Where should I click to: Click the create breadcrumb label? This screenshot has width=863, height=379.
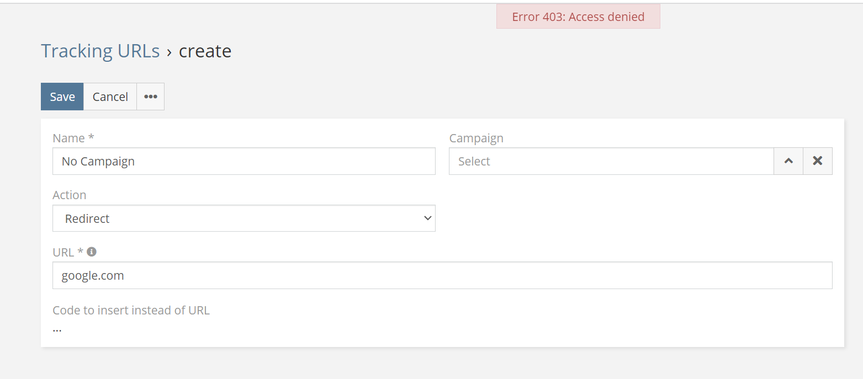(205, 51)
